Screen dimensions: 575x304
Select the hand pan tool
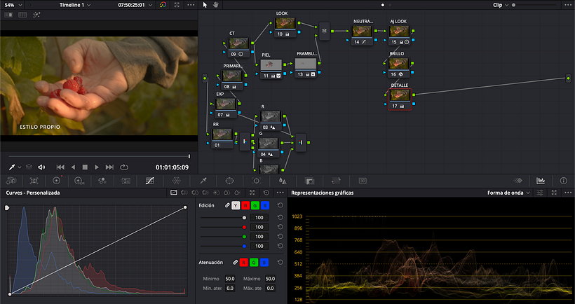216,5
